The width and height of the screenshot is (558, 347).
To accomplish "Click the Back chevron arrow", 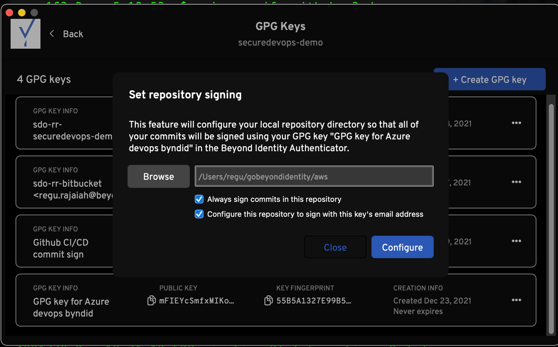I will point(52,34).
